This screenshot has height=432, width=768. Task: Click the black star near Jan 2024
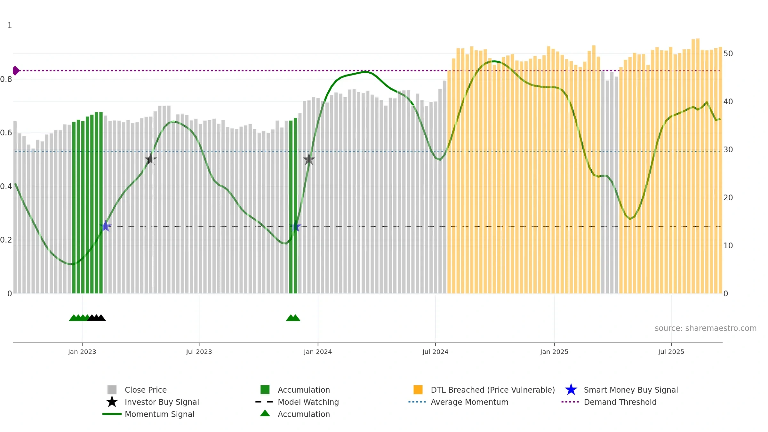(x=309, y=159)
